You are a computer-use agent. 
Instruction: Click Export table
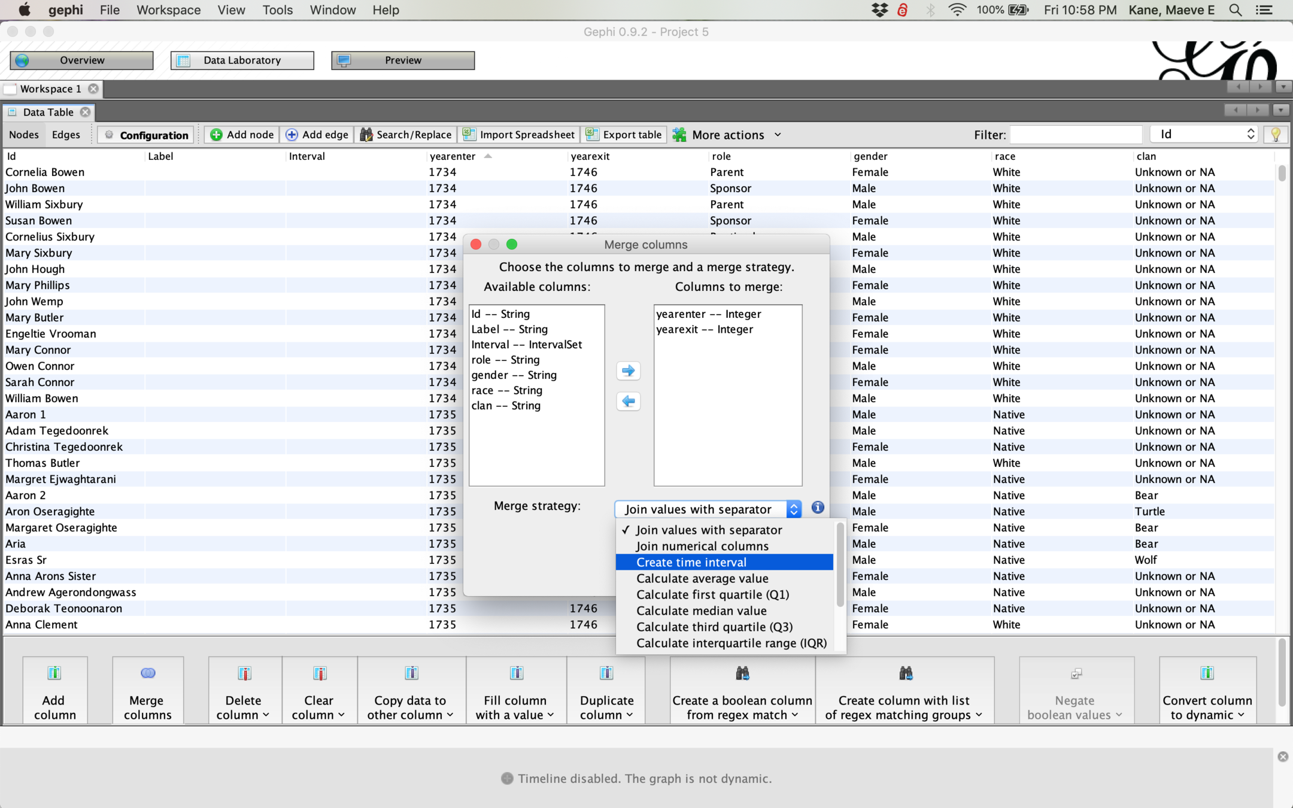point(624,135)
